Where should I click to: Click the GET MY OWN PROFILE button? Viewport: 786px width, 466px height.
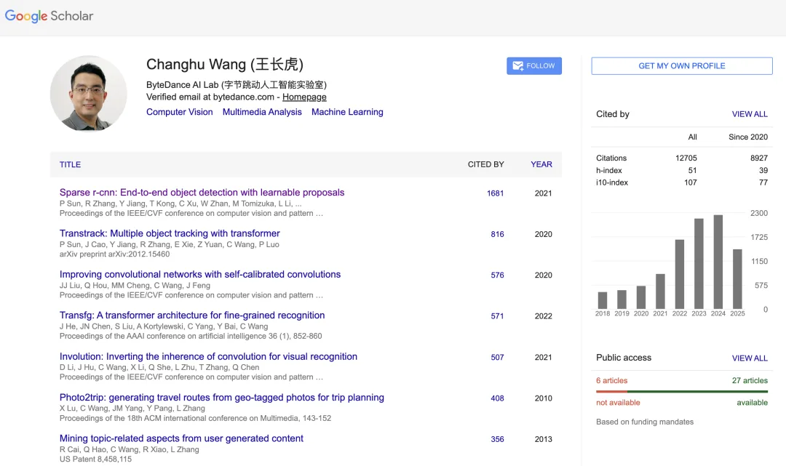pos(681,65)
